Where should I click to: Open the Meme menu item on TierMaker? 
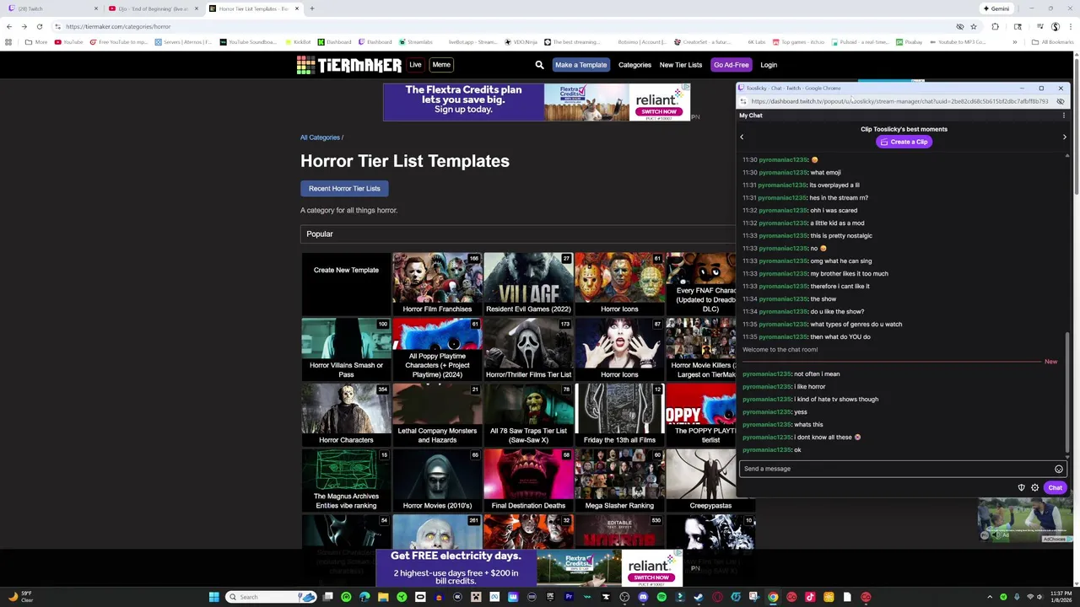click(441, 65)
